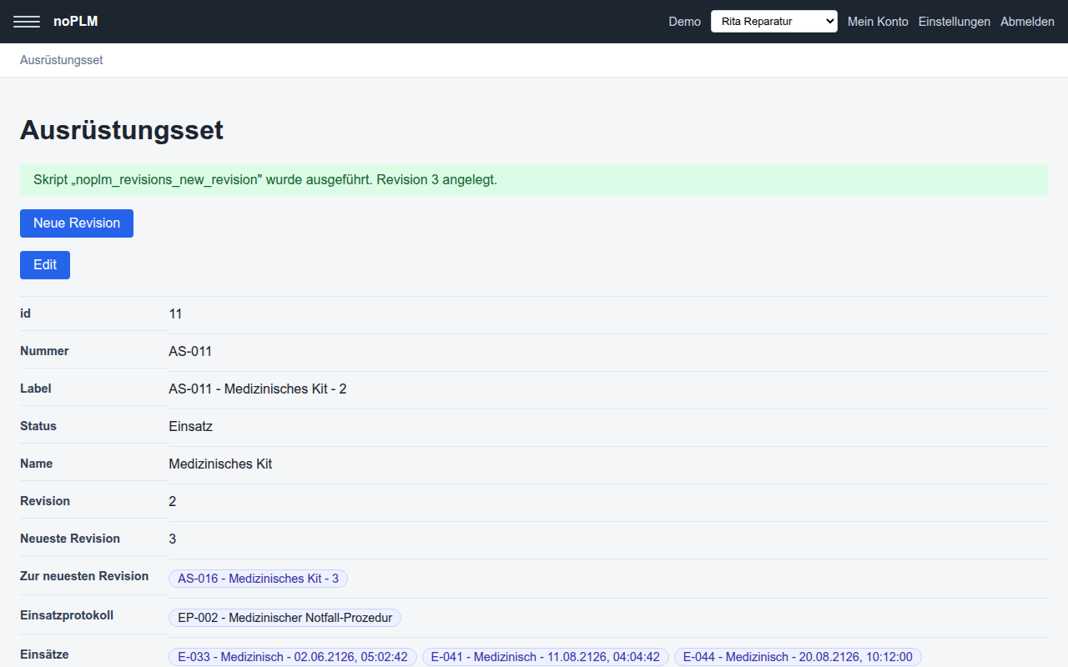Screen dimensions: 1068x667
Task: Click the Ausrüstungsset breadcrumb
Action: click(62, 60)
